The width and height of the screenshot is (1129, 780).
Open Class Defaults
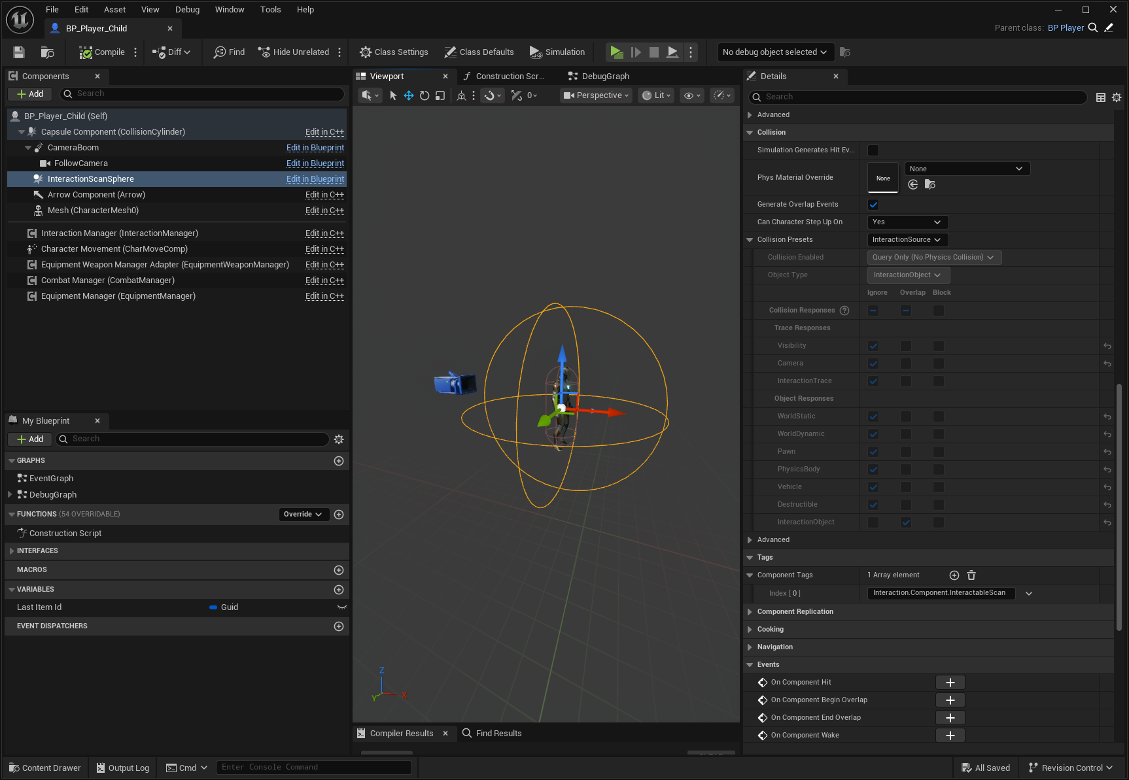pyautogui.click(x=479, y=52)
